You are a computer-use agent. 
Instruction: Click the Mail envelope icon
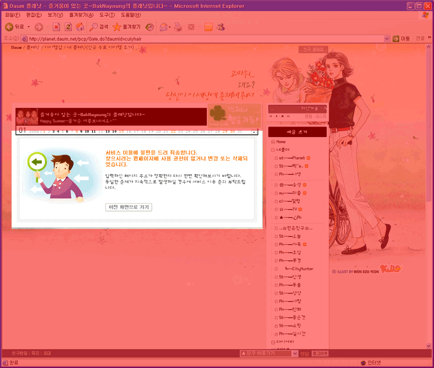tap(164, 27)
